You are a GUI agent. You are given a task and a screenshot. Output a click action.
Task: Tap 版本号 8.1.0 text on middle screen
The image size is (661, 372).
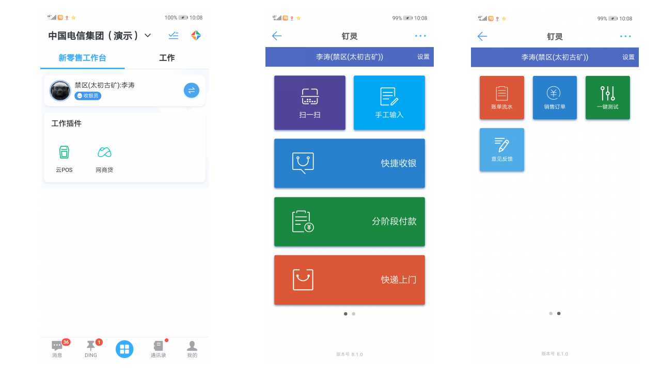pyautogui.click(x=350, y=354)
